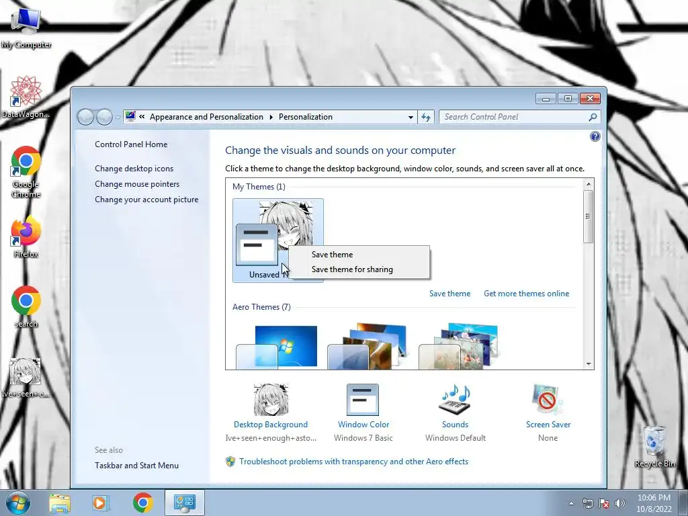Click the navigation Forward button
The height and width of the screenshot is (516, 688).
[x=104, y=117]
